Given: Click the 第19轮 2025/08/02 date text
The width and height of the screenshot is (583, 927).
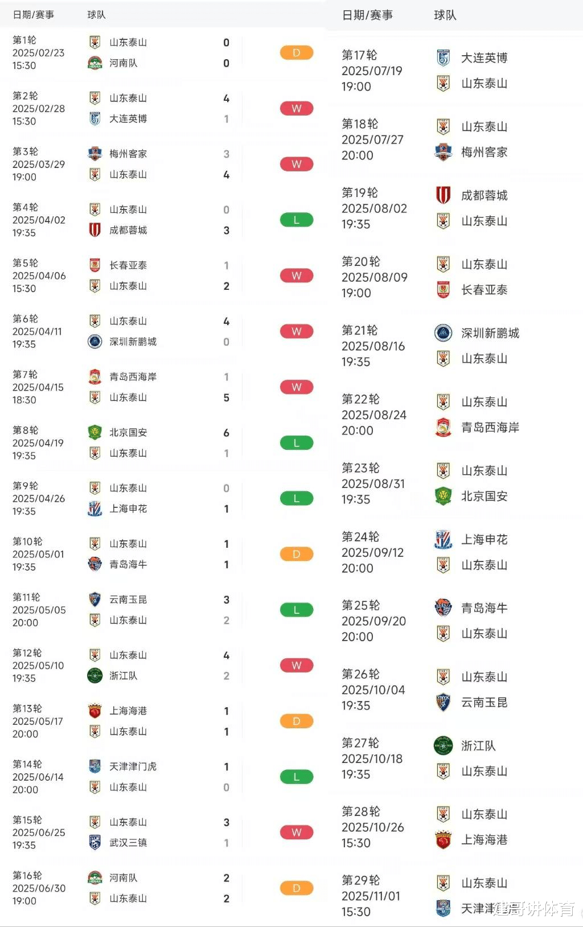Looking at the screenshot, I should [x=374, y=208].
